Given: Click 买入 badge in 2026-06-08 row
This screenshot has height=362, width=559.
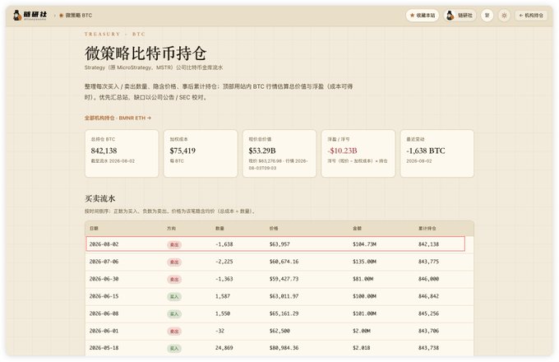Looking at the screenshot, I should (174, 314).
